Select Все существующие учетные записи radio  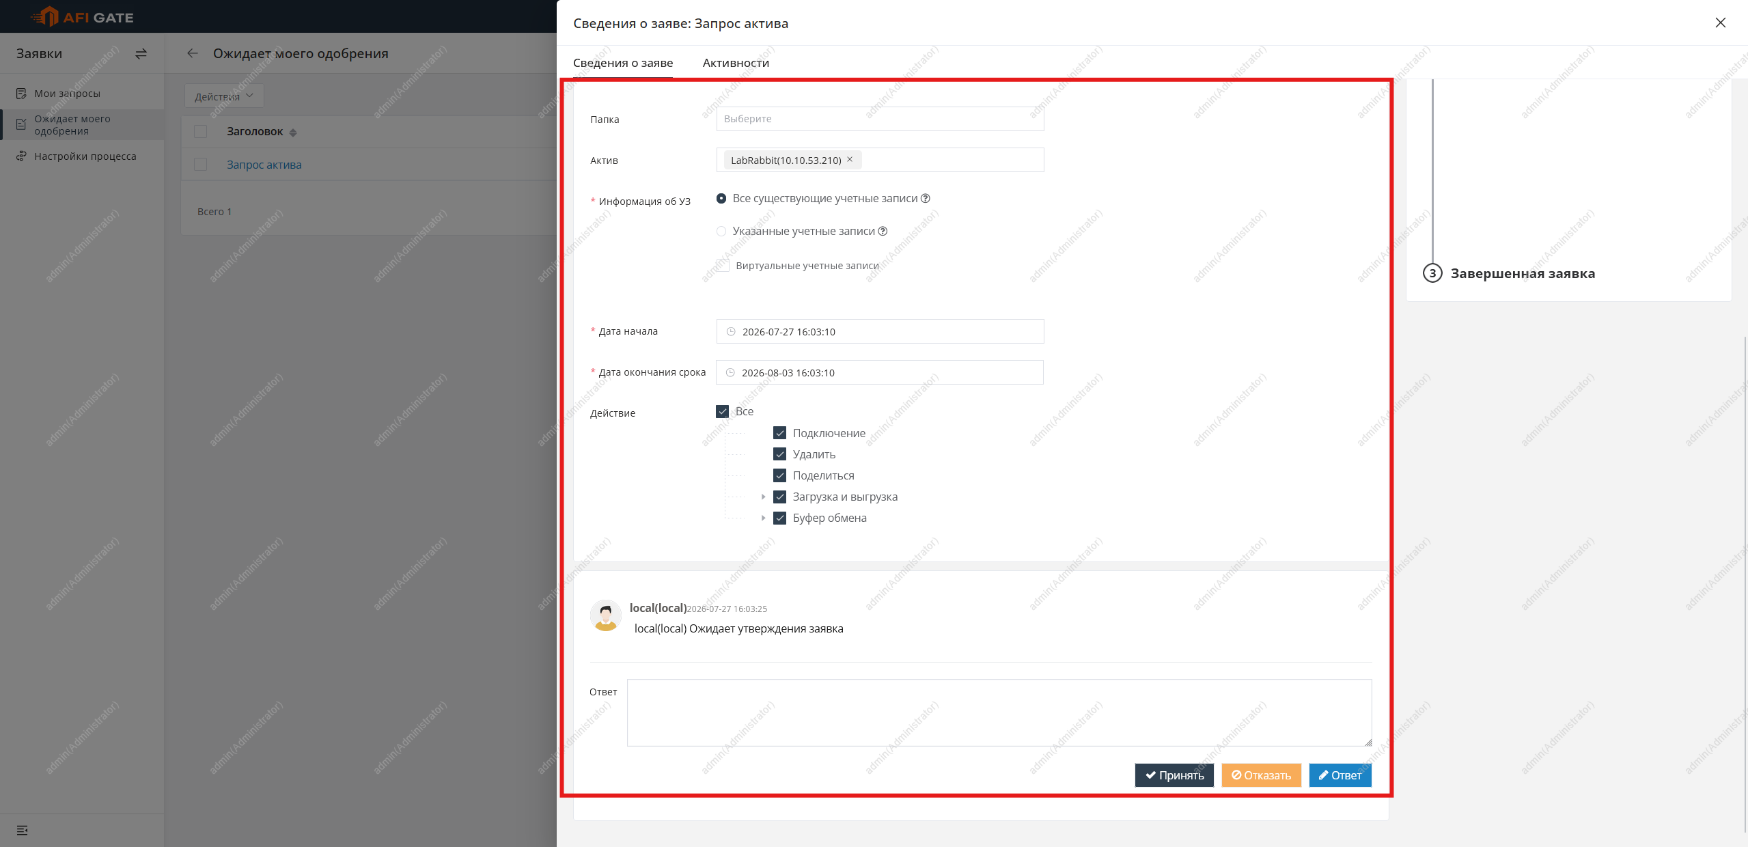point(721,198)
